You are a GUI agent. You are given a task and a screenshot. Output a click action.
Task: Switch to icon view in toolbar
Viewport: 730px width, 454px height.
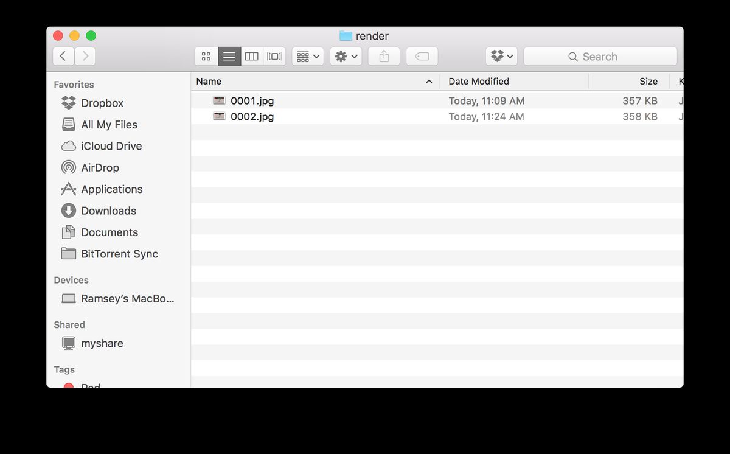coord(206,57)
